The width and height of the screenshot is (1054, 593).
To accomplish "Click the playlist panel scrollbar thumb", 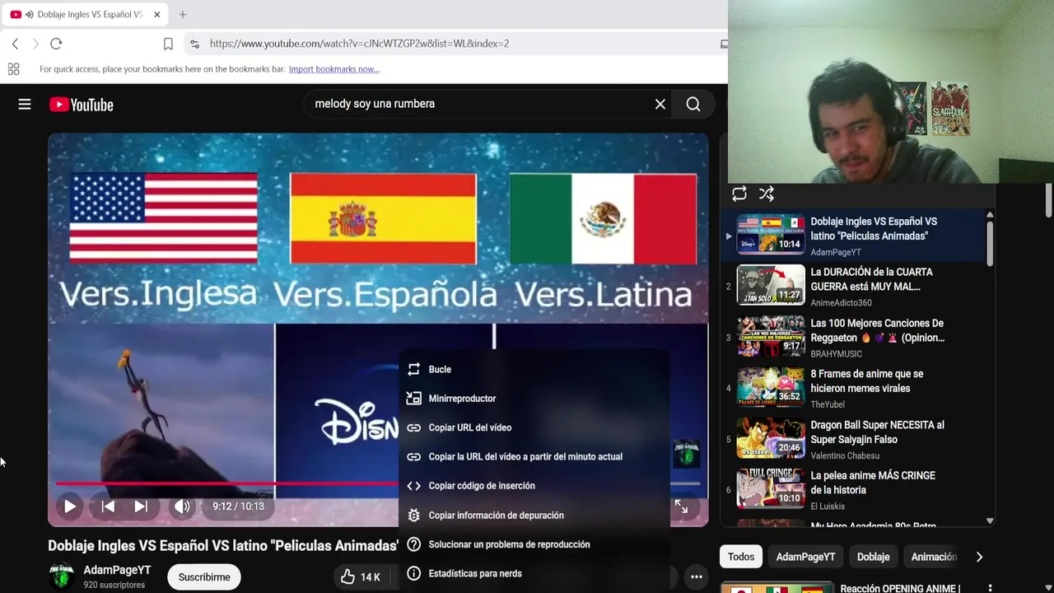I will click(x=990, y=243).
